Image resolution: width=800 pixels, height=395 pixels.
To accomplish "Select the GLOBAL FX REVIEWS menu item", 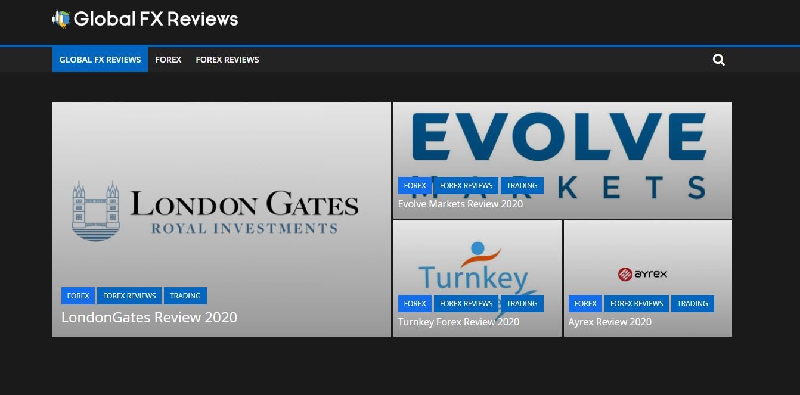I will click(x=100, y=60).
